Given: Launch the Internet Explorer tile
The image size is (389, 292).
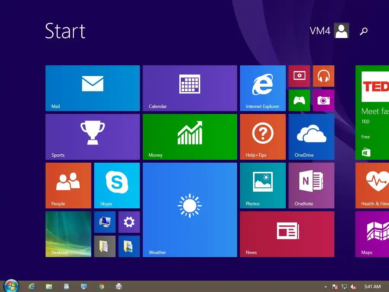Looking at the screenshot, I should coord(263,88).
